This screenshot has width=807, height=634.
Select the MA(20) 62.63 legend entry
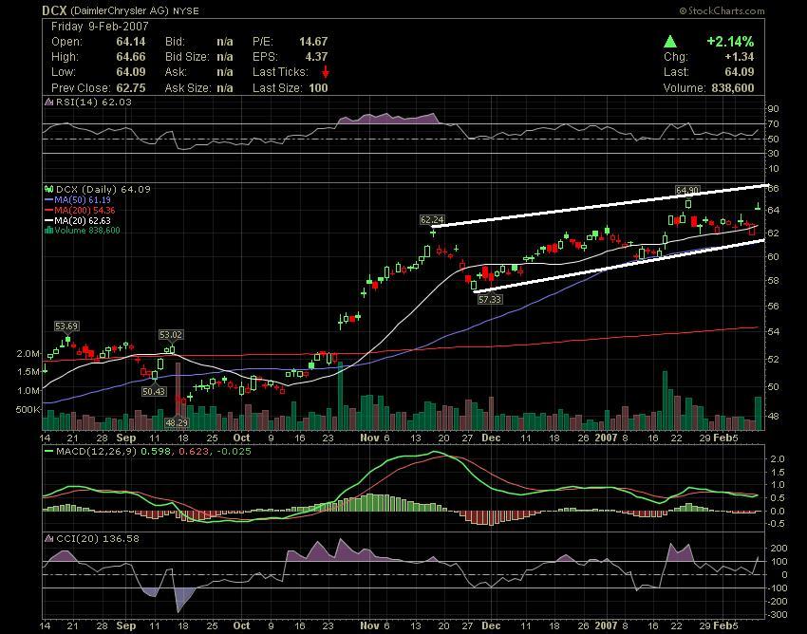[x=78, y=220]
